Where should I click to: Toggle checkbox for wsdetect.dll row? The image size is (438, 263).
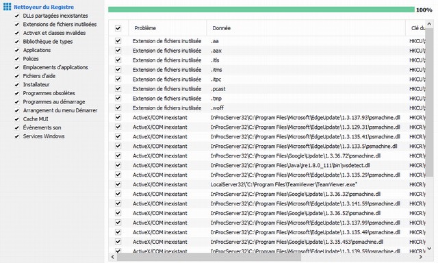118,166
